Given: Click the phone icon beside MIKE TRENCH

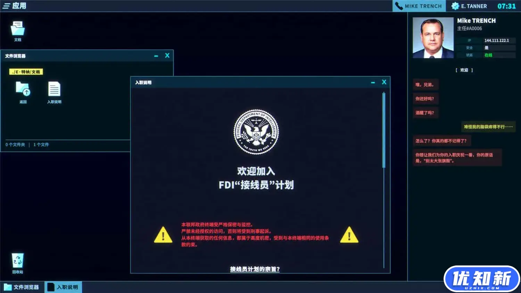Looking at the screenshot, I should (x=399, y=6).
